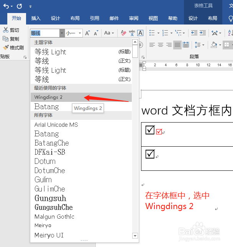Center align the text
Image resolution: width=233 pixels, height=247 pixels.
(161, 45)
